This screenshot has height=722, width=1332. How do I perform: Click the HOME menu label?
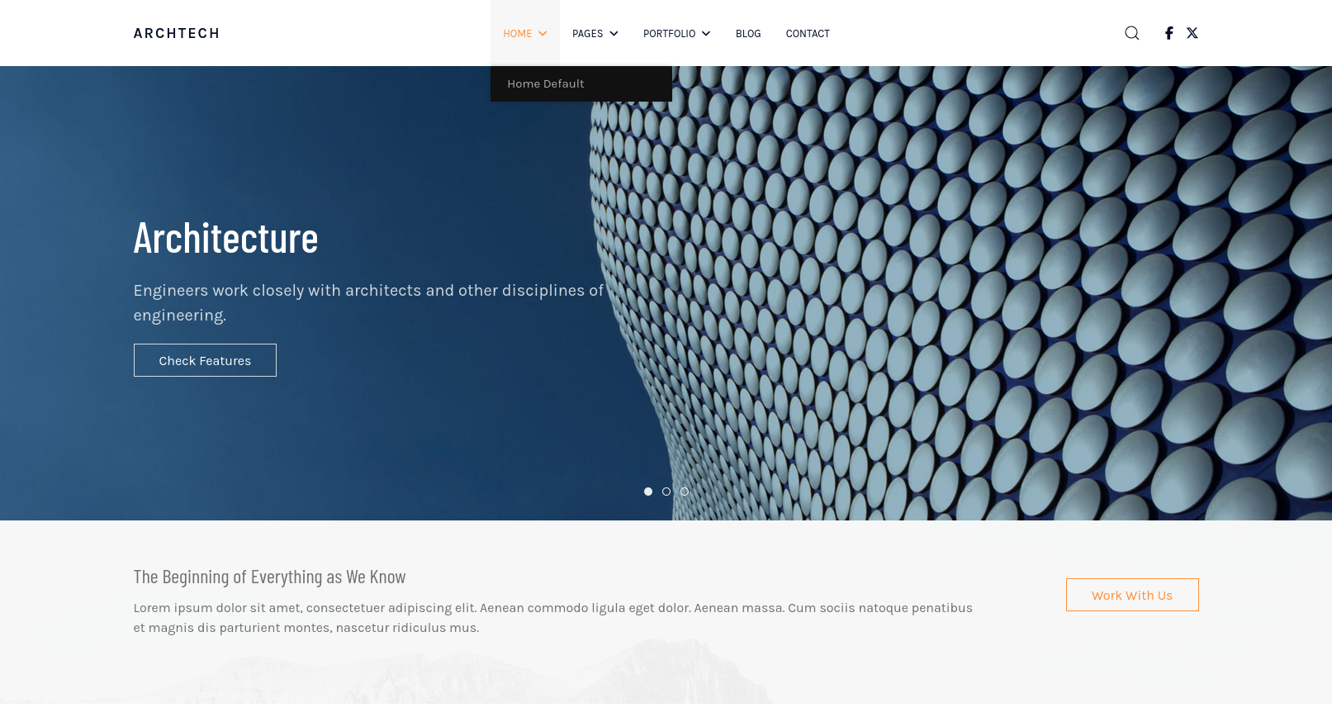(517, 34)
